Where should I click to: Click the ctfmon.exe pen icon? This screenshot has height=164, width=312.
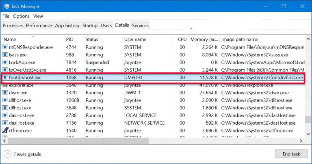5,130
